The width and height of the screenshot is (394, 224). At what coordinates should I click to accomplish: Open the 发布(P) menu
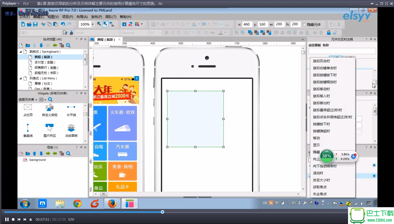point(97,17)
